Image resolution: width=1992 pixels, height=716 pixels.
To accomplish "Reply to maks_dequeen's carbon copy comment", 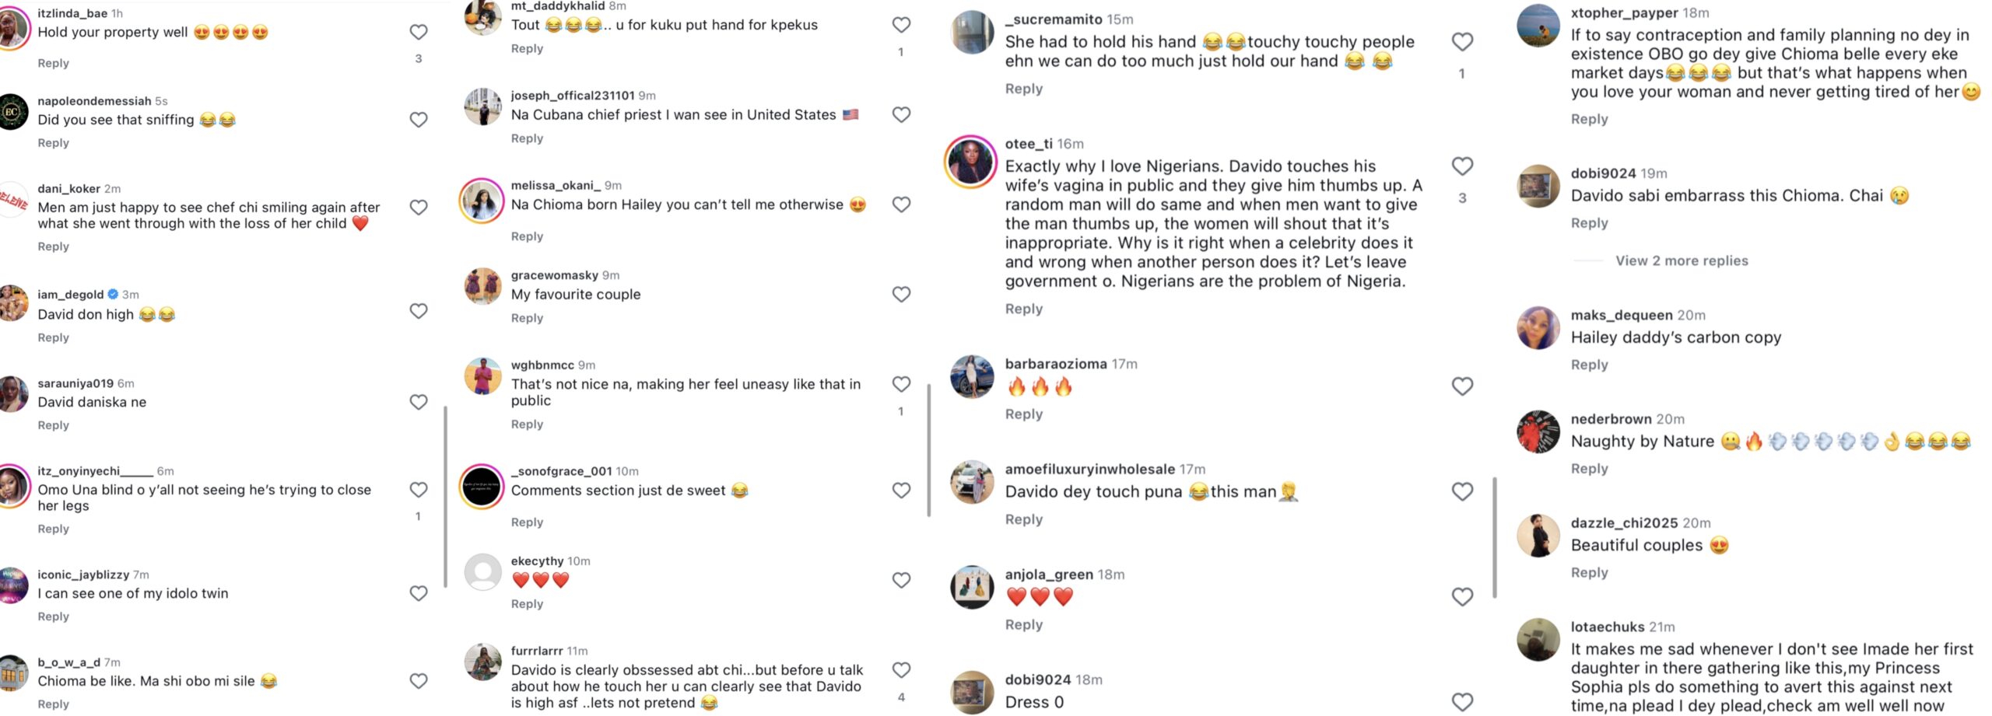I will point(1589,365).
